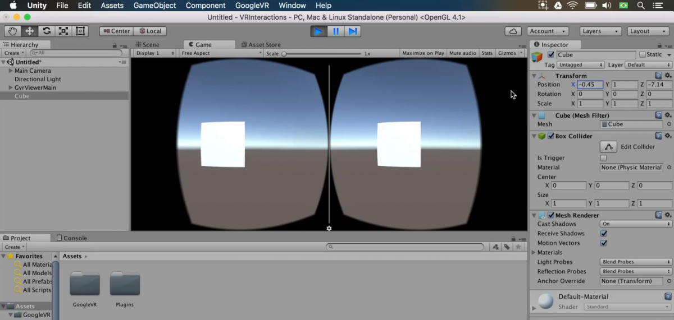Open the Hierarchy Create dropdown
This screenshot has height=320, width=674.
pyautogui.click(x=14, y=53)
